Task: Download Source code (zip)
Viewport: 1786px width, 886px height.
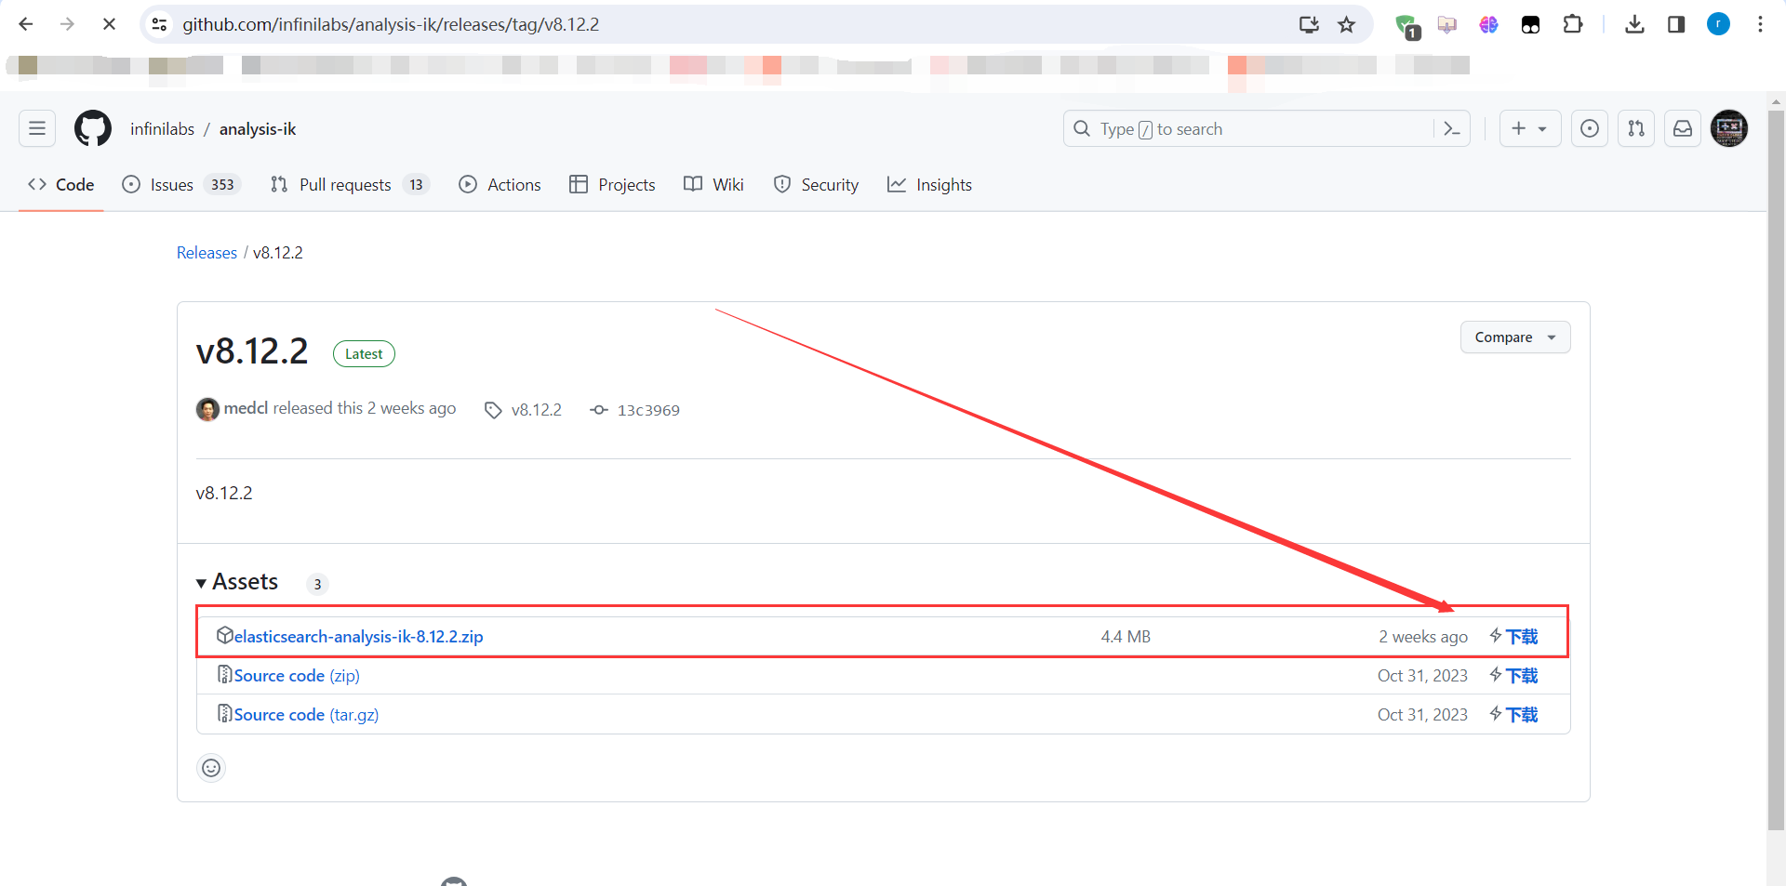Action: (297, 676)
